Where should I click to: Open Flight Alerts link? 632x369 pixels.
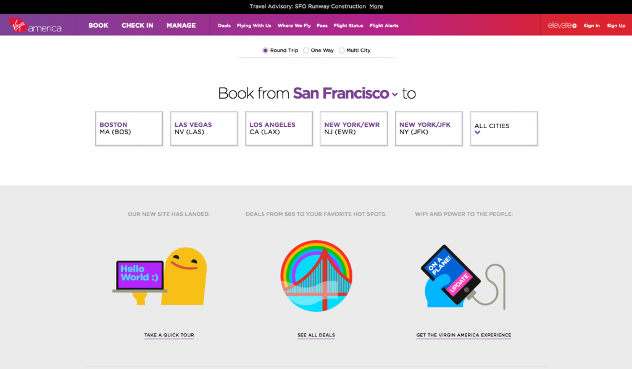[x=384, y=26]
